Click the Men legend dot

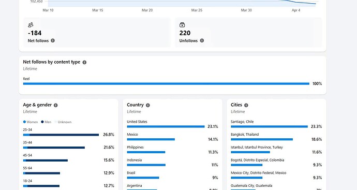click(x=42, y=122)
